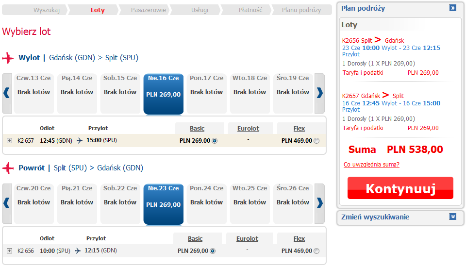Click the Plan podróży panel arrow icon

point(453,8)
